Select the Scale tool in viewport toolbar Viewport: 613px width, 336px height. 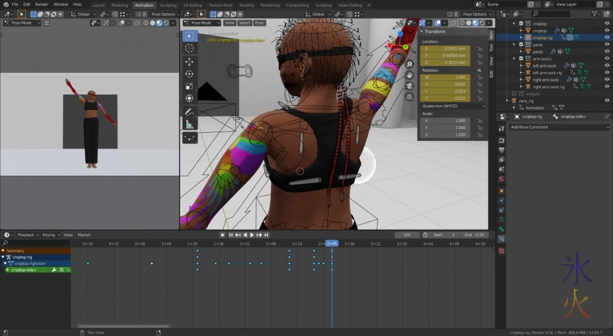(189, 86)
